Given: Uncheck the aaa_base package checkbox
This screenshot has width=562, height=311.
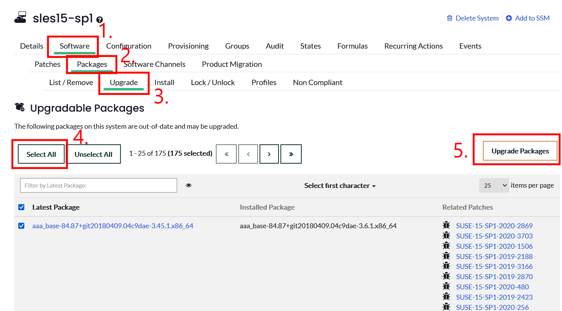Looking at the screenshot, I should tap(21, 226).
